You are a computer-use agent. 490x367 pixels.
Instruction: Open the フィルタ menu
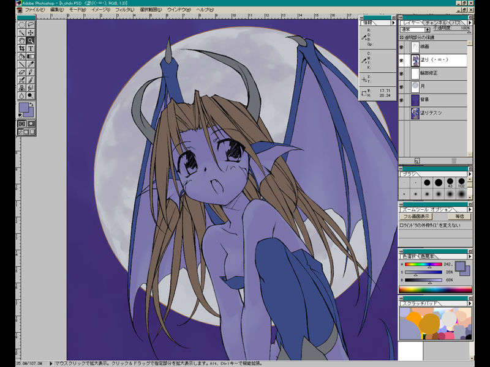[124, 10]
